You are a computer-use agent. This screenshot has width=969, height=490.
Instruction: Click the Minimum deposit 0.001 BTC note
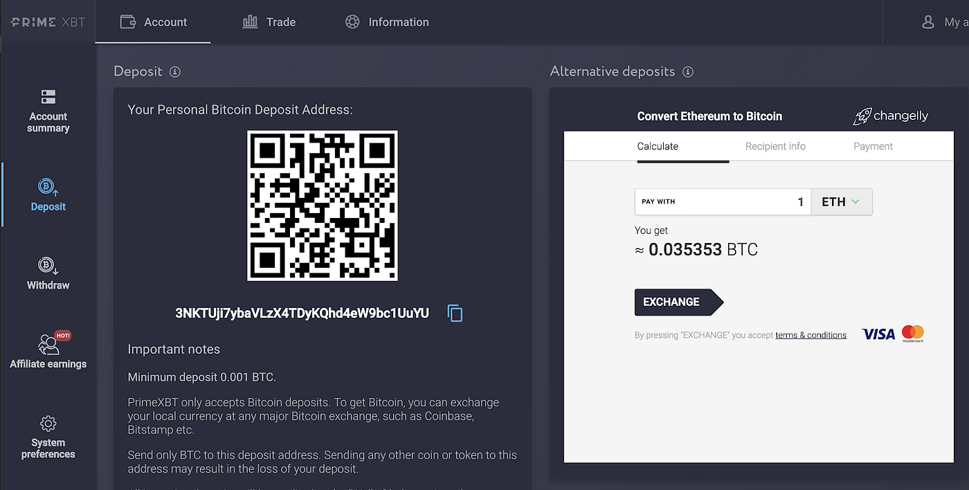point(201,377)
